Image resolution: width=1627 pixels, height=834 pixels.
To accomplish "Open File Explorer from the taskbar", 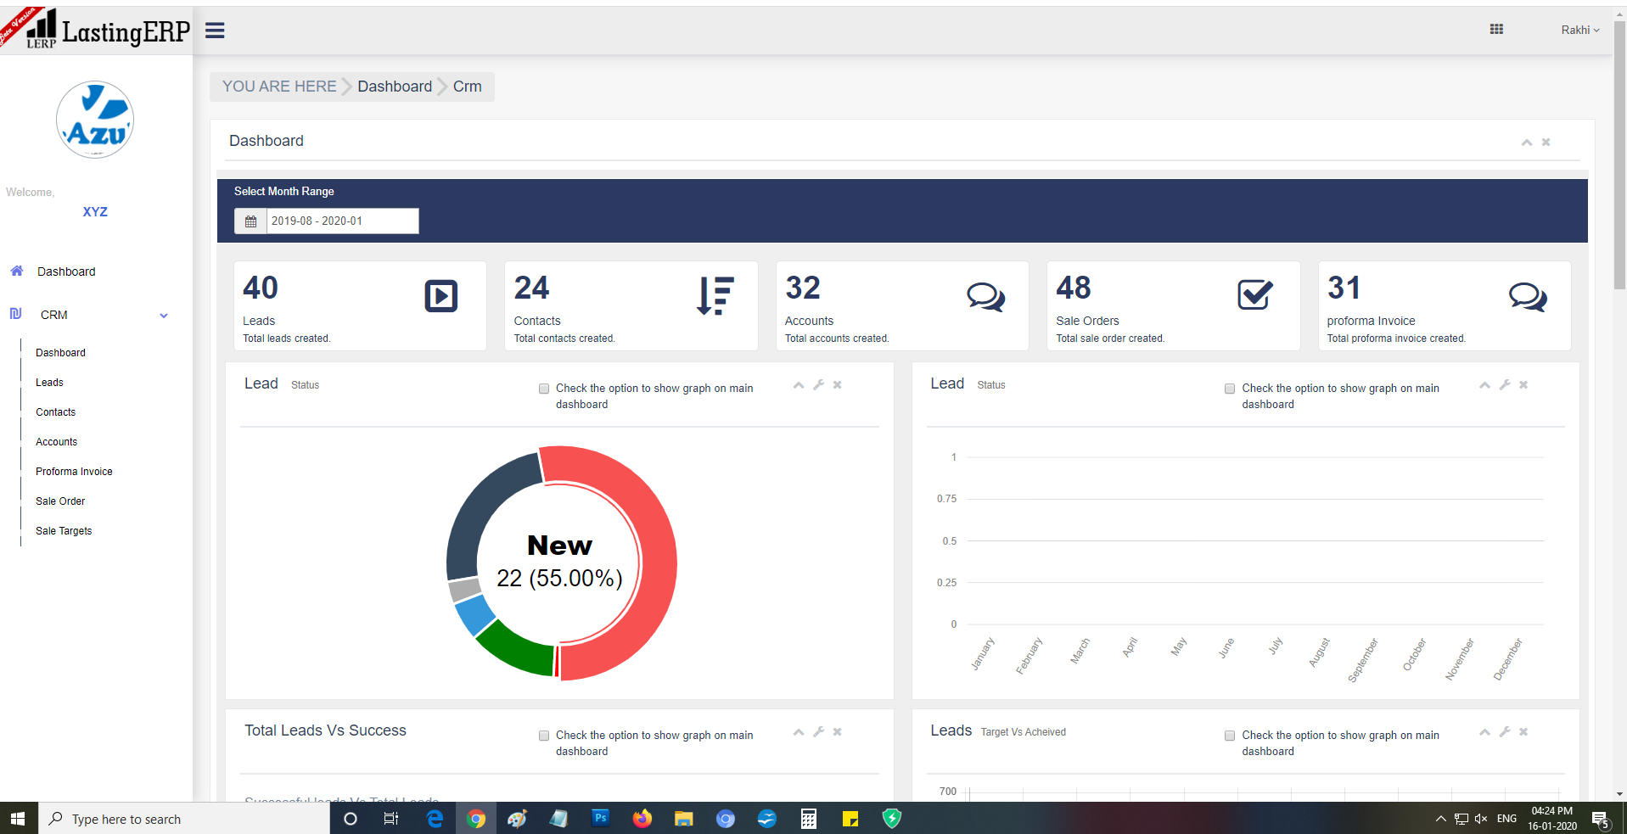I will pos(683,819).
